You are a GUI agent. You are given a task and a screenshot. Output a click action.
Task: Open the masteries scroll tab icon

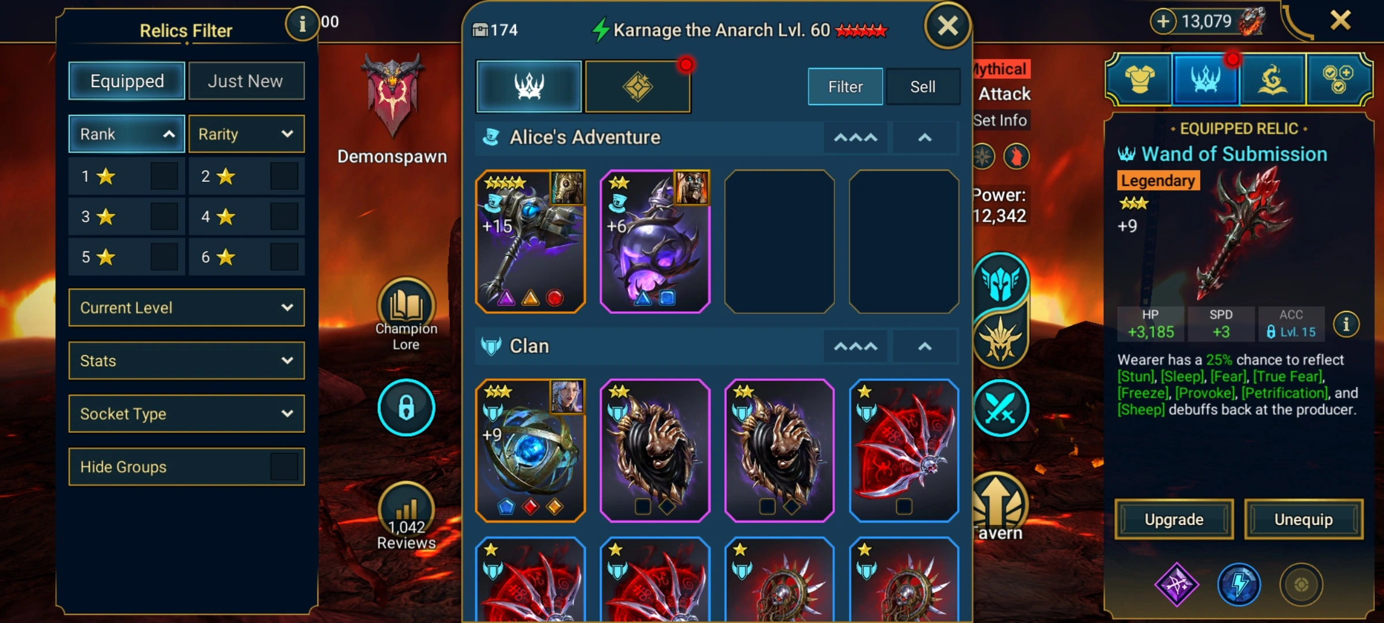click(1273, 80)
